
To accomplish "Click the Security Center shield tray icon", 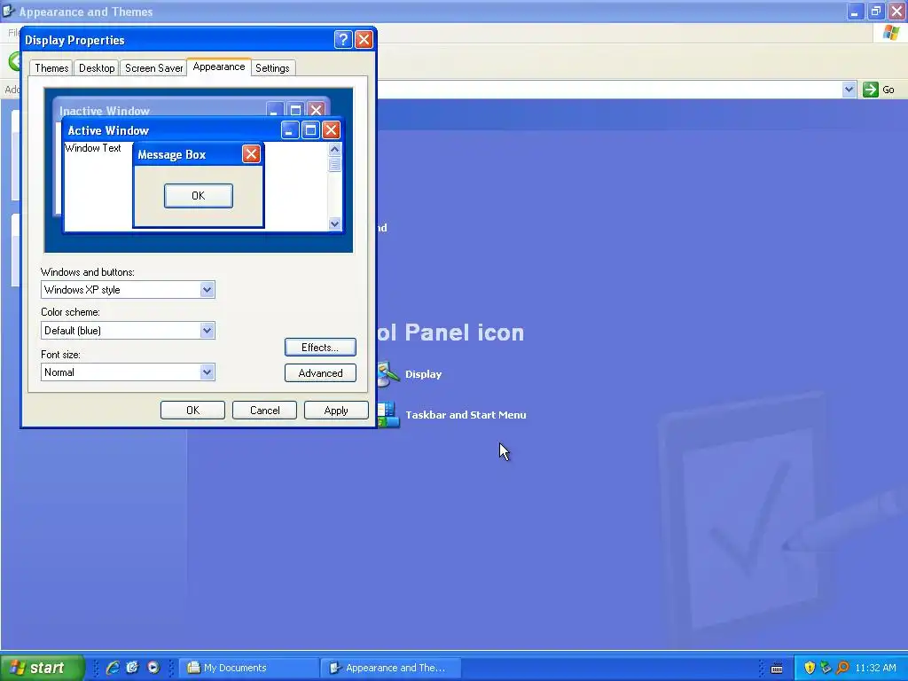I will coord(810,668).
